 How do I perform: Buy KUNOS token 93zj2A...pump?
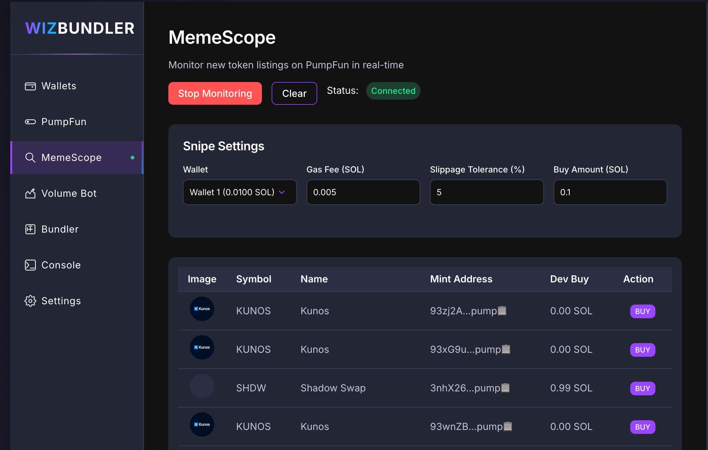tap(642, 311)
